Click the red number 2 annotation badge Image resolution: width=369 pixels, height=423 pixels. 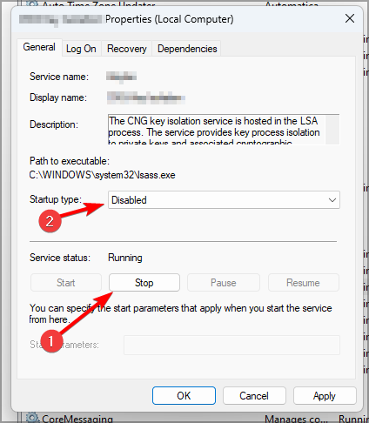point(50,221)
